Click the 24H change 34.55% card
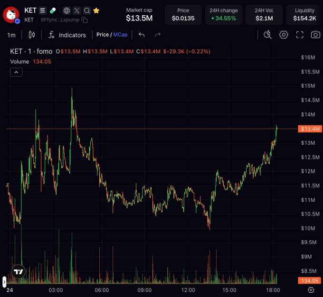The image size is (323, 297). coord(224,15)
